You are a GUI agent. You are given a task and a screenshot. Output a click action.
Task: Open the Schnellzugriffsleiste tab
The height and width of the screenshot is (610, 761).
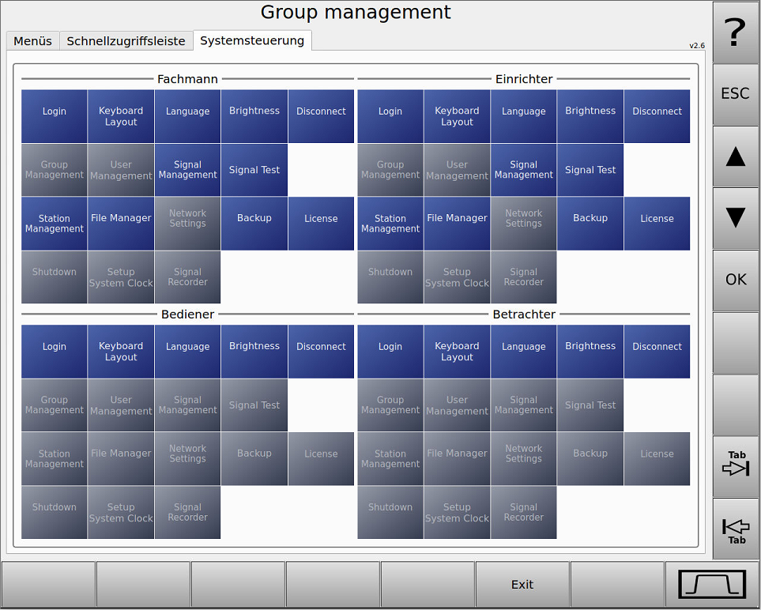pos(126,40)
